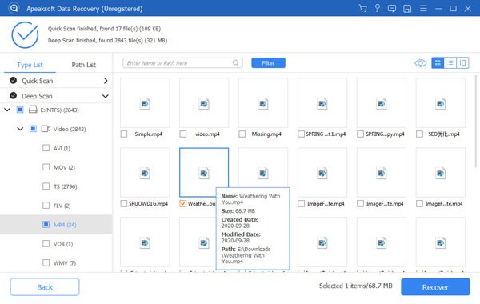Check the SPRING...t1.mp4 checkbox
Image resolution: width=480 pixels, height=304 pixels.
click(302, 134)
